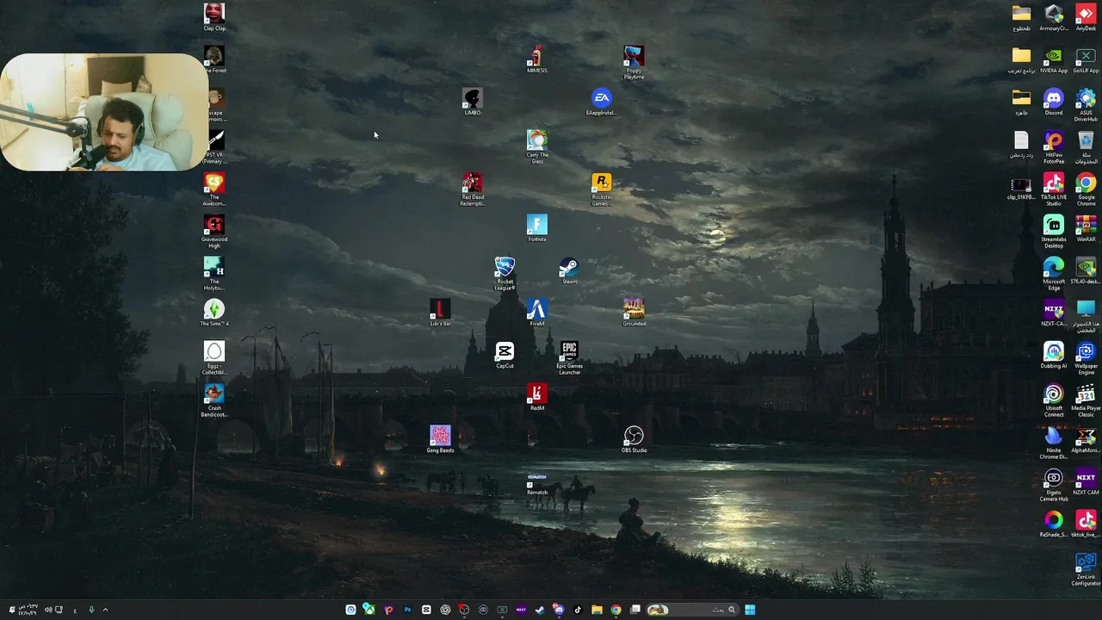Select the Rocket League icon
1102x620 pixels.
pos(505,273)
